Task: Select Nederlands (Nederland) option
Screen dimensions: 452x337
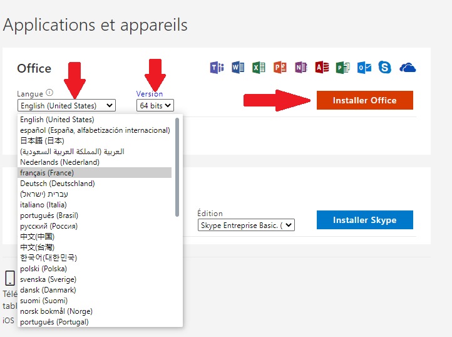Action: (x=96, y=162)
